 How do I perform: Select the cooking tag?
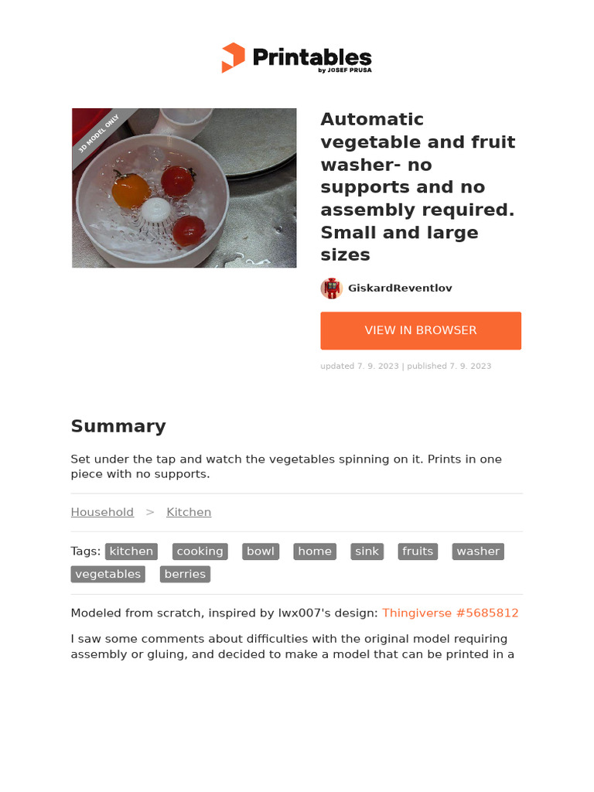[x=200, y=551]
